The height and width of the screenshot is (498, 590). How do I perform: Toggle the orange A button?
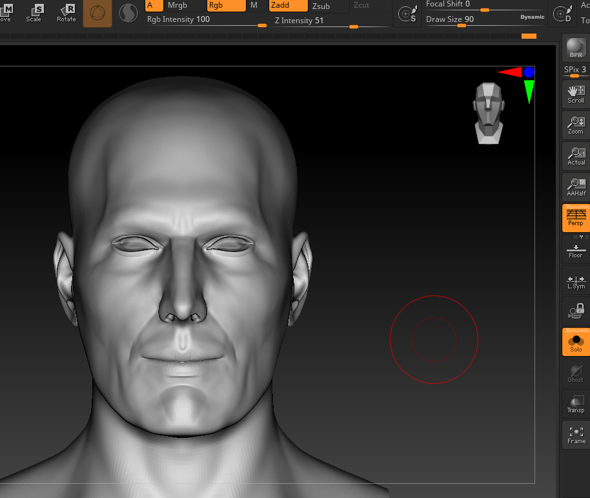(x=154, y=5)
